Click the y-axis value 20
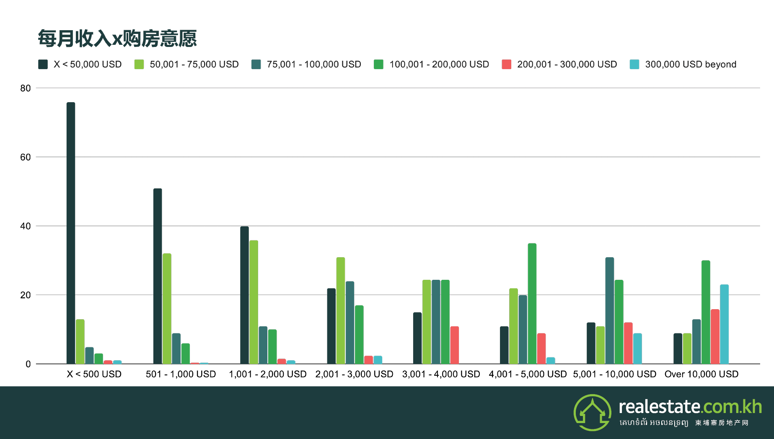The width and height of the screenshot is (774, 439). pos(26,295)
